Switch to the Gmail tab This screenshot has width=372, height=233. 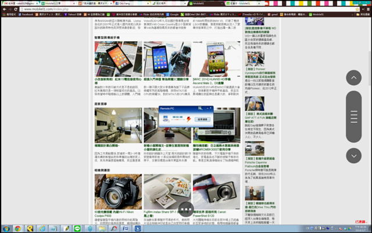21,3
